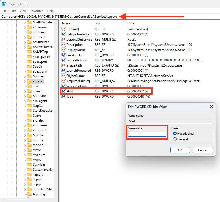Click the tree pane vertical scrollbar
The image size is (220, 202).
click(x=56, y=141)
